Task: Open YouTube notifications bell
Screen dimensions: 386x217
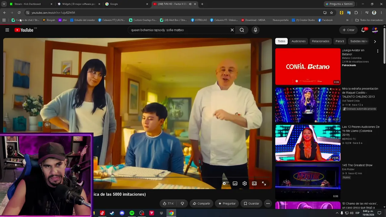Action: click(363, 30)
